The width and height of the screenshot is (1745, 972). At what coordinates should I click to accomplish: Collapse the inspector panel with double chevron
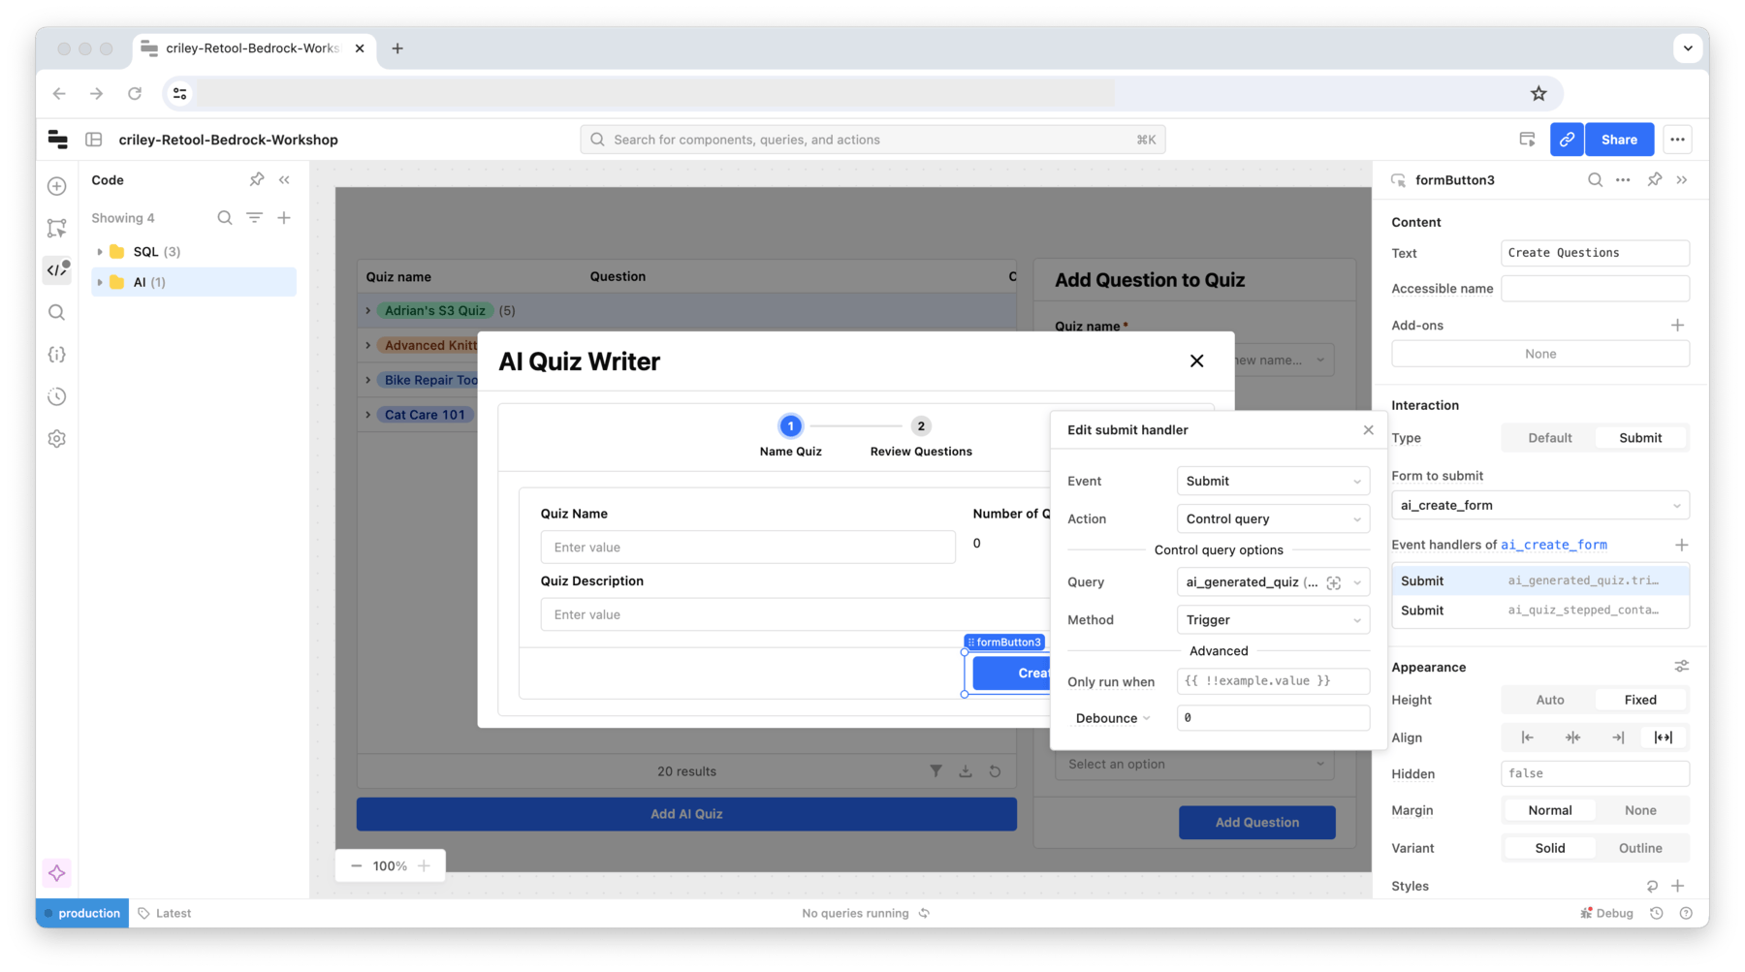(x=1682, y=179)
